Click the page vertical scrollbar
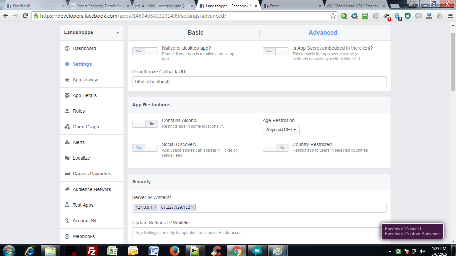Screen dimensions: 456x256 coord(453,62)
